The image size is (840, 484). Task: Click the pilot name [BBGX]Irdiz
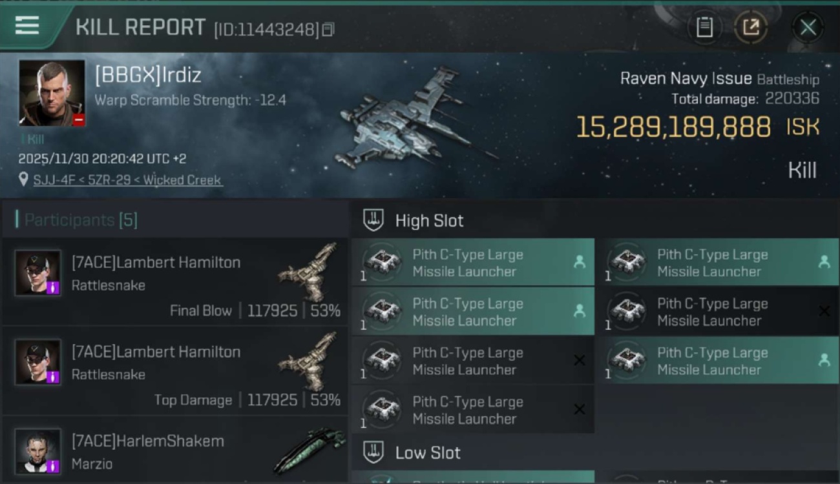point(148,75)
